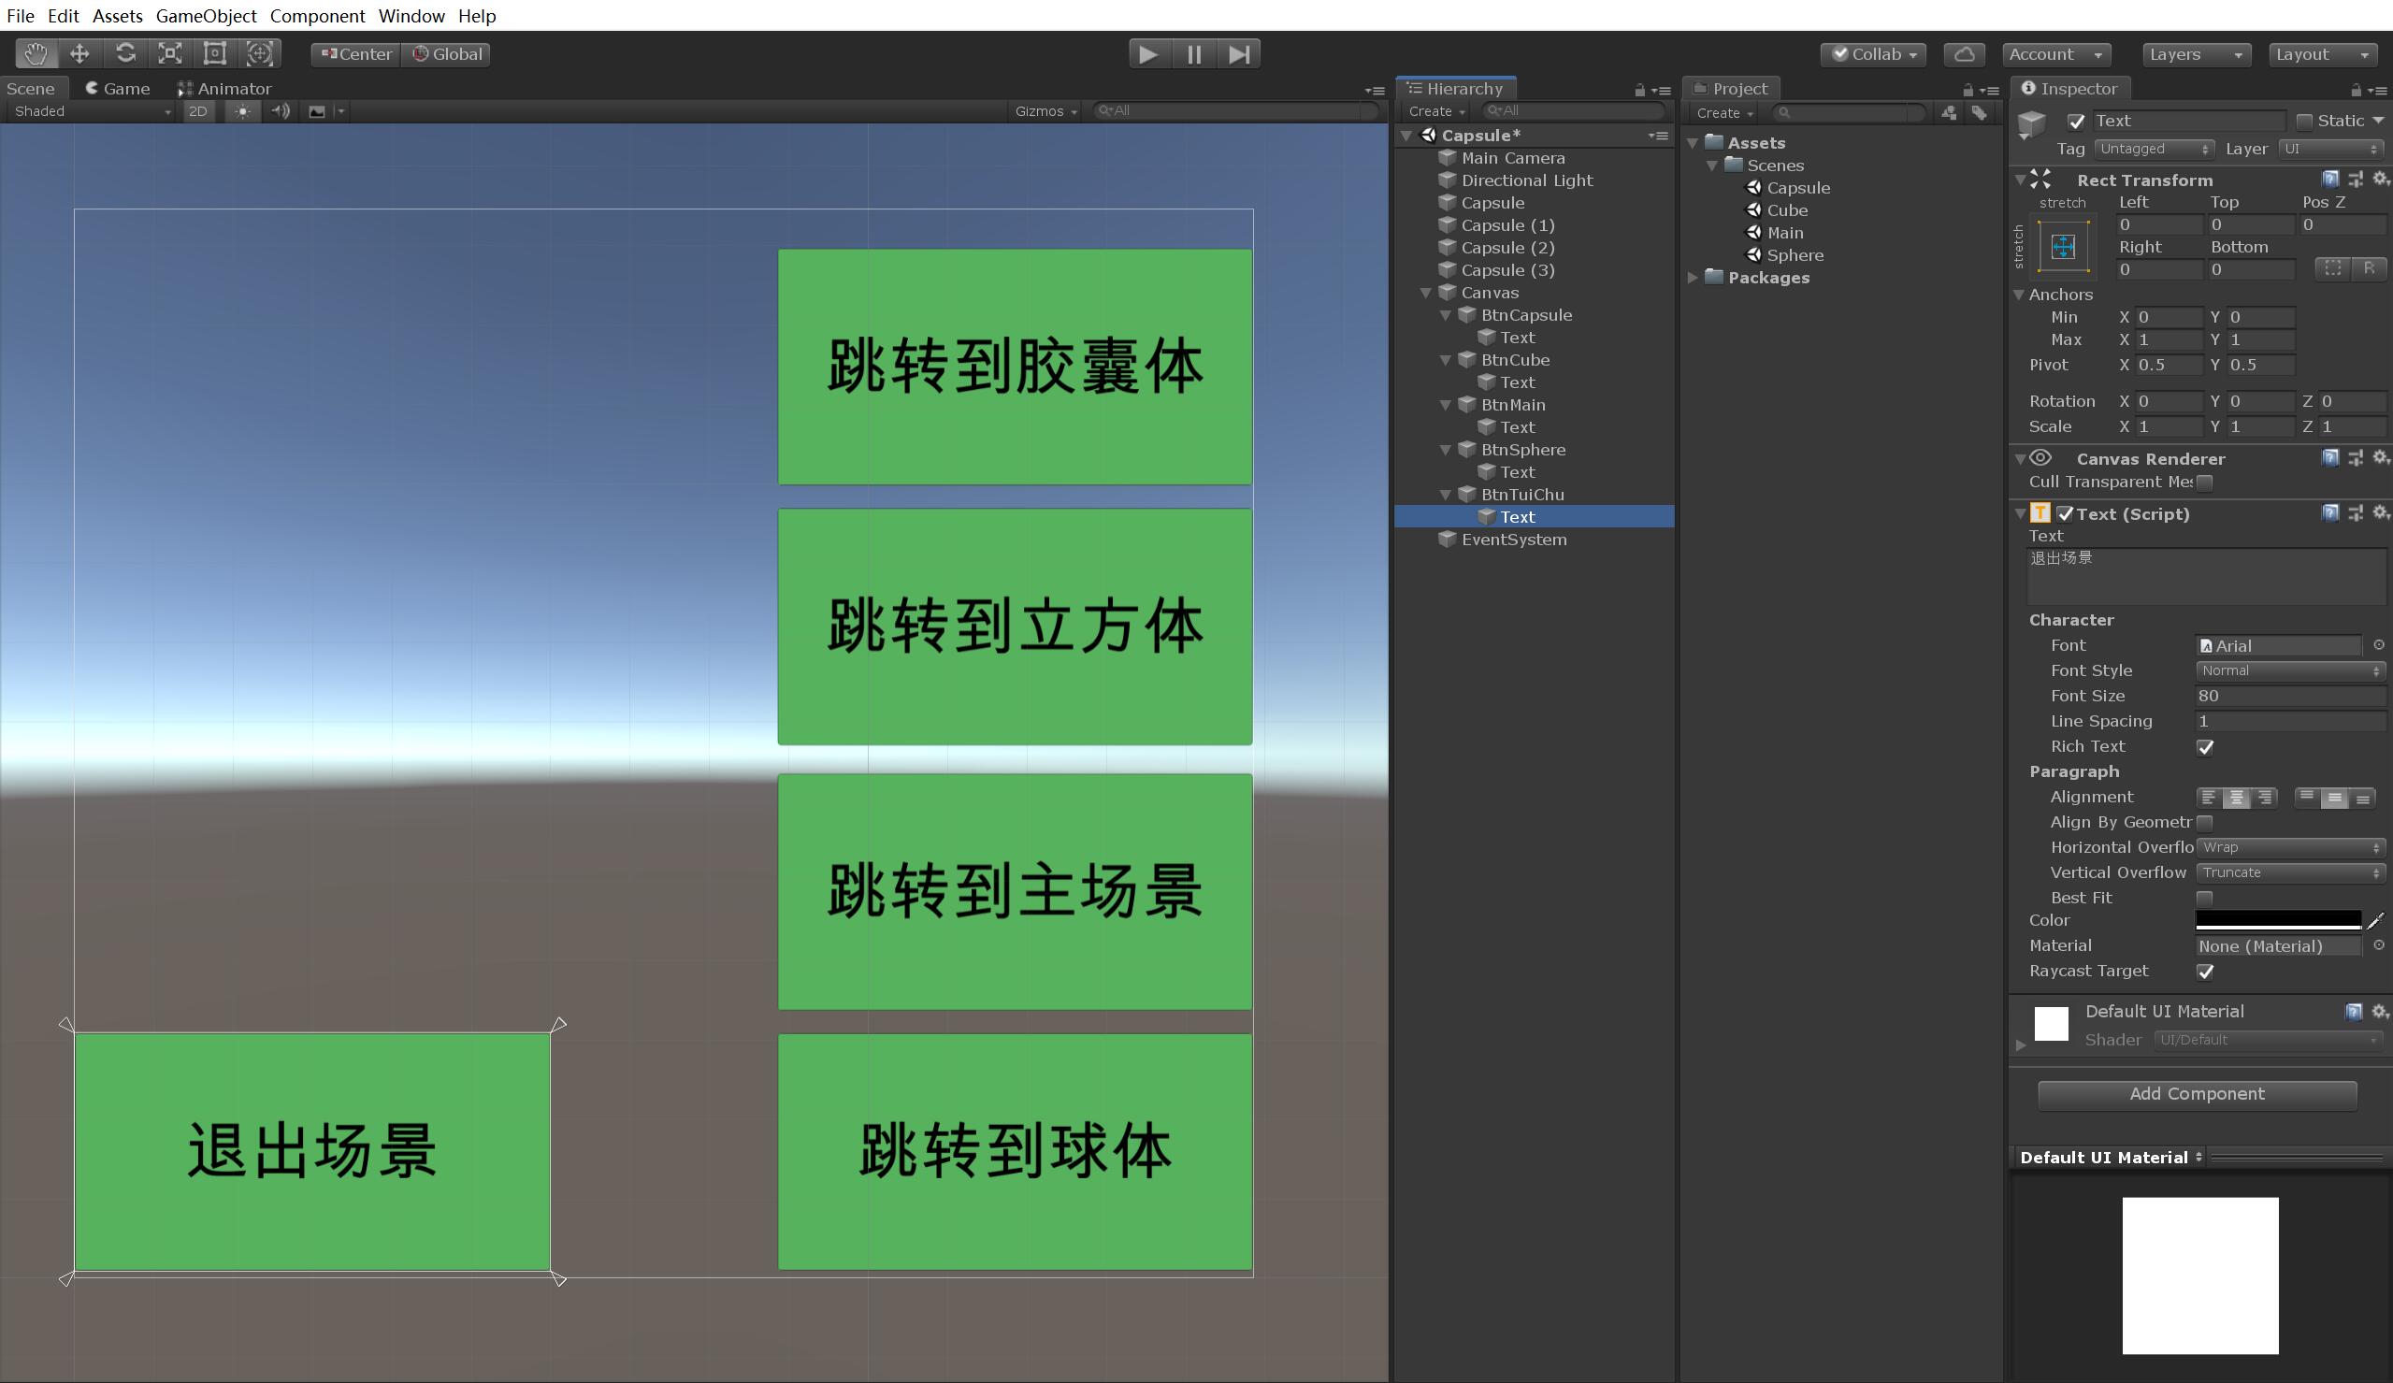
Task: Open the Account button
Action: click(2056, 54)
